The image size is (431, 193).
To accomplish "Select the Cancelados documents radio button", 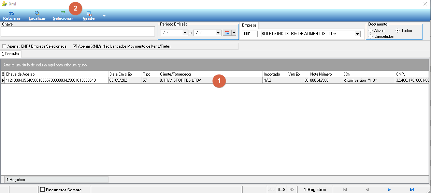I will pyautogui.click(x=371, y=36).
